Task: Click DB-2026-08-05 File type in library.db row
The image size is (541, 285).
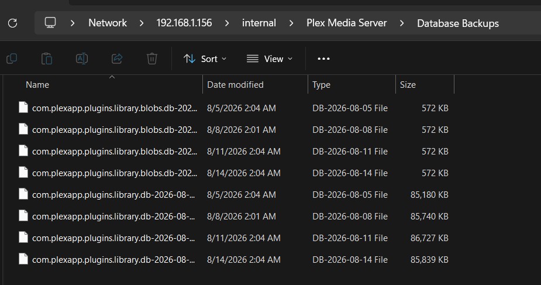Action: pyautogui.click(x=350, y=195)
